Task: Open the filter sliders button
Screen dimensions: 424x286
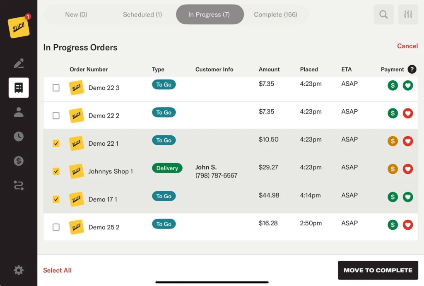Action: pos(408,14)
